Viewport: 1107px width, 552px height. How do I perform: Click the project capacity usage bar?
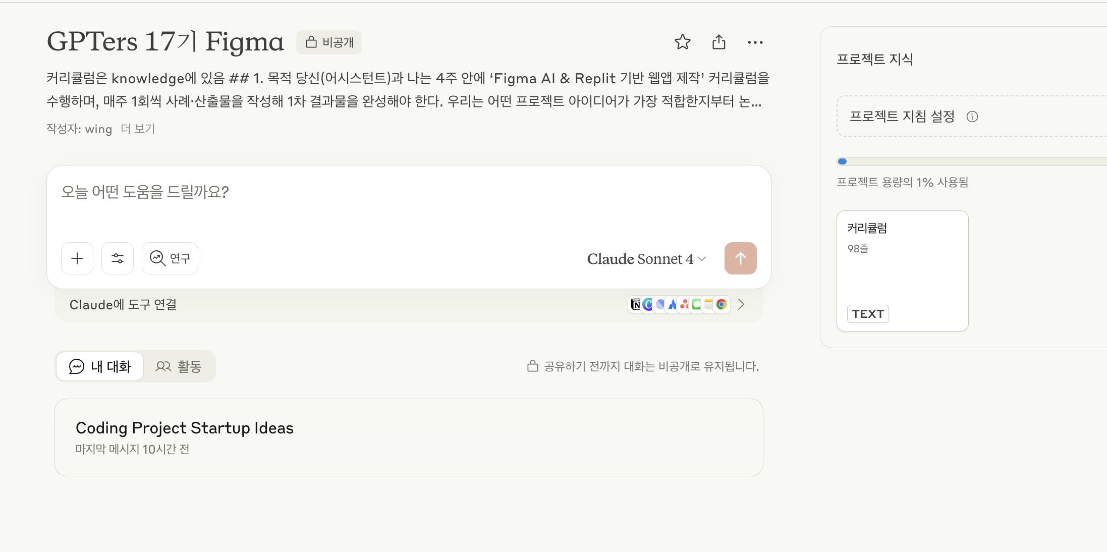click(x=972, y=161)
